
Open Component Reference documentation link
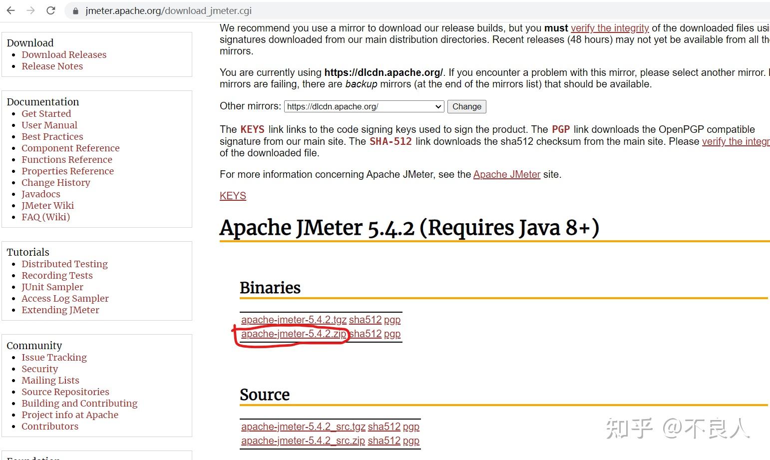pos(70,148)
